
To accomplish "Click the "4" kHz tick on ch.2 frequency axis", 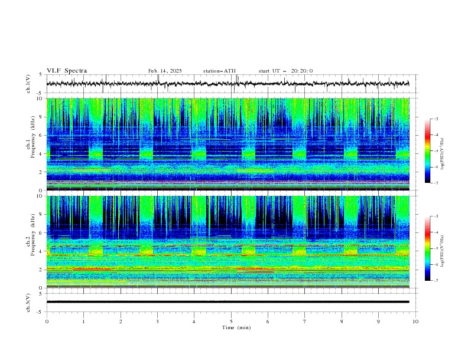I will tap(41, 251).
